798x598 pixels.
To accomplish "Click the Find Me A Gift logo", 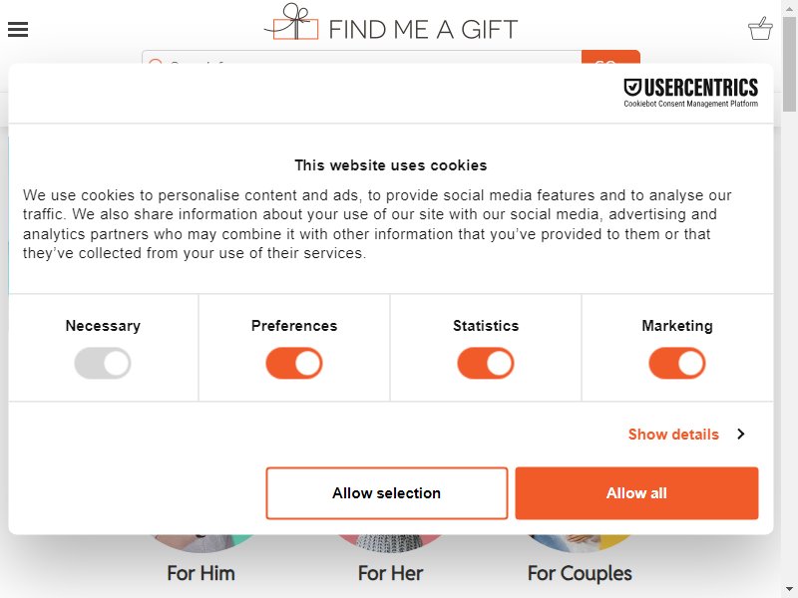I will click(x=391, y=22).
